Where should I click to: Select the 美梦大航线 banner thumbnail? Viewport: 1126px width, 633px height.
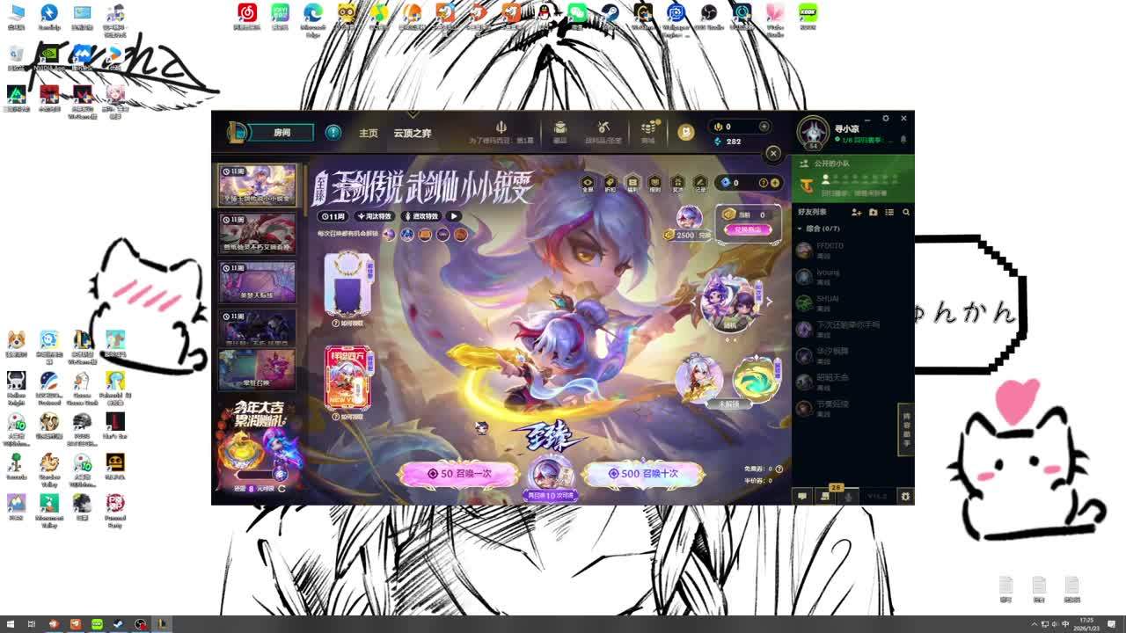(x=257, y=281)
